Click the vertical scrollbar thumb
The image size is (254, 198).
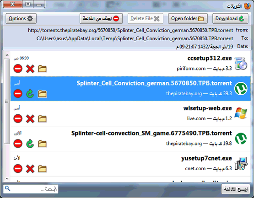7,101
